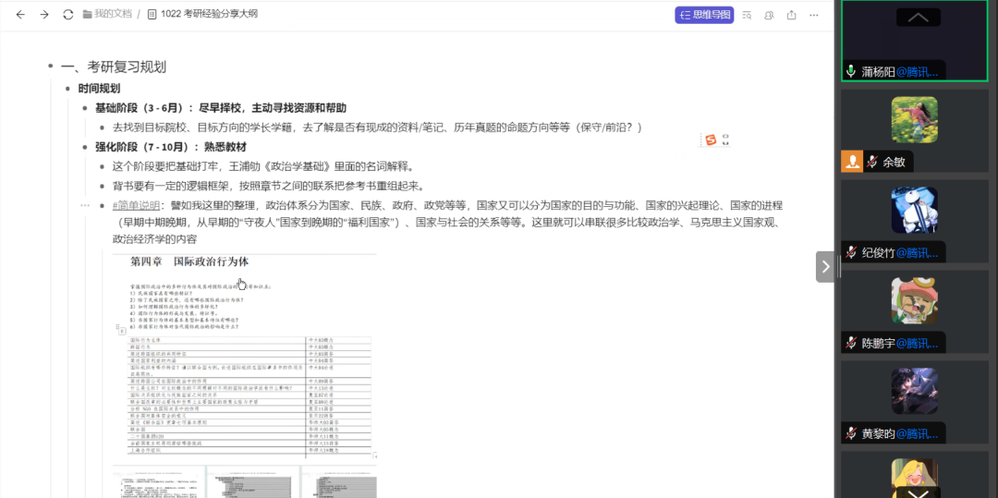
Task: Click the Sogou input method S icon
Action: pos(711,140)
